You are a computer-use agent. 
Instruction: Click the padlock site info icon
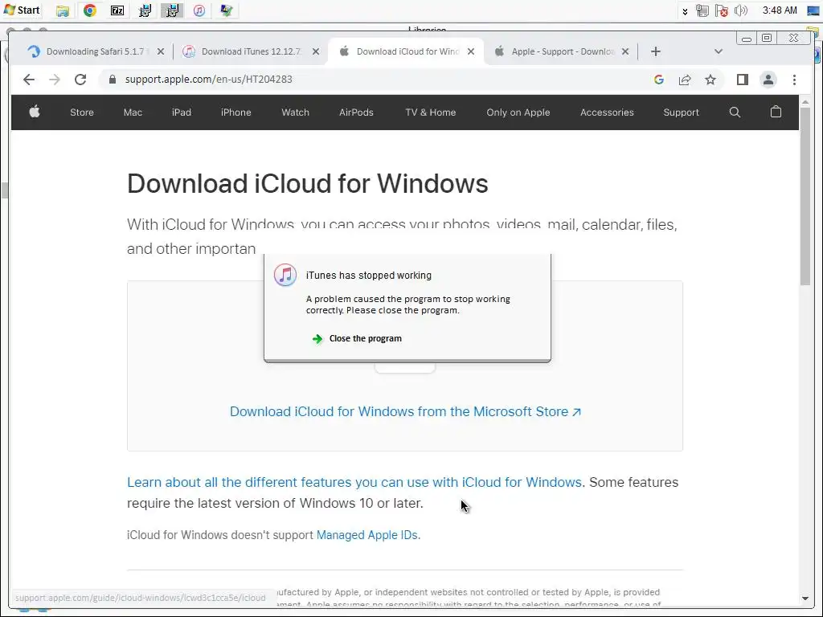click(112, 80)
